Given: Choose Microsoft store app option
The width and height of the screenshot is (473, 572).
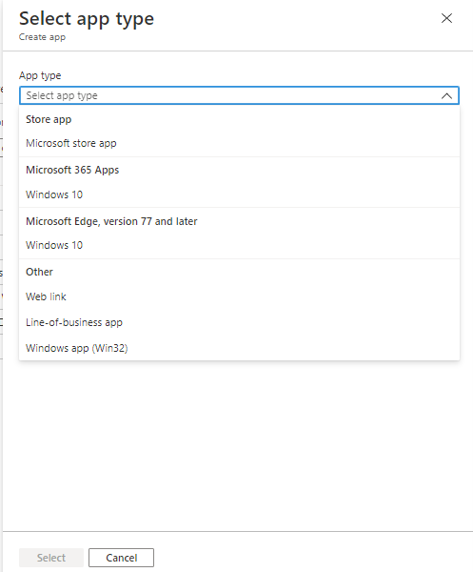Looking at the screenshot, I should click(x=239, y=143).
